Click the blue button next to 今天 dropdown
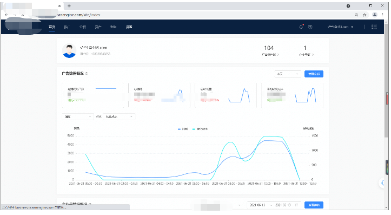The width and height of the screenshot is (391, 215). click(x=314, y=74)
